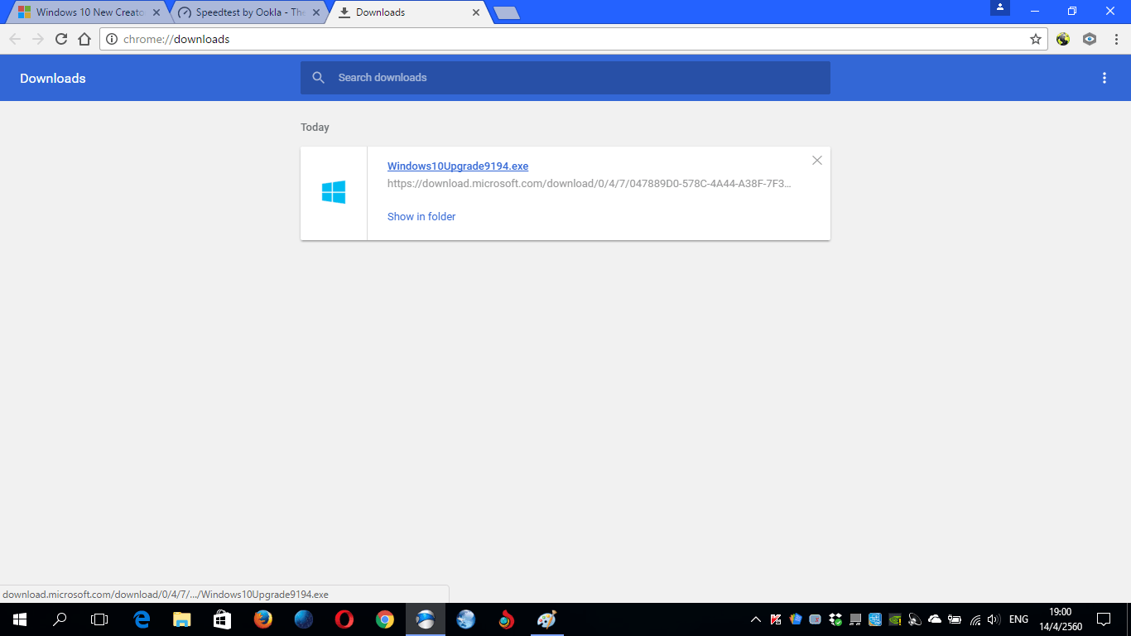Click the magnifier icon in Search downloads

(319, 78)
